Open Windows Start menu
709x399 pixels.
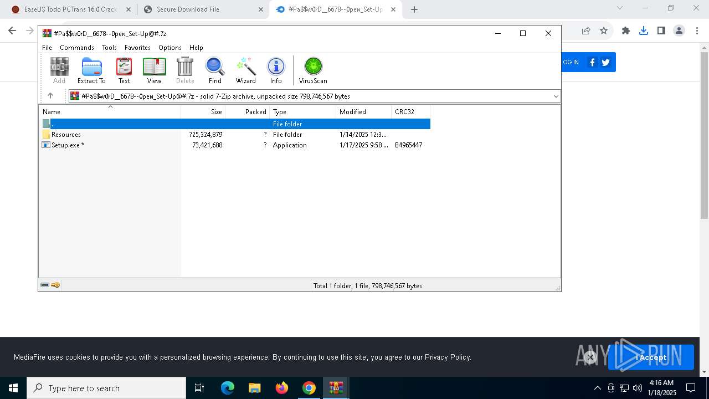click(13, 388)
